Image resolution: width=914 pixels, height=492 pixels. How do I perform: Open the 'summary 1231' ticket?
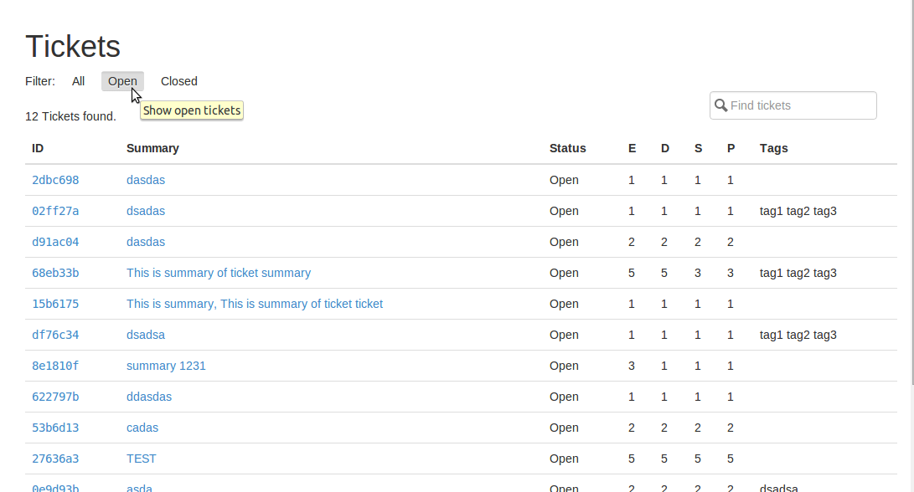166,366
